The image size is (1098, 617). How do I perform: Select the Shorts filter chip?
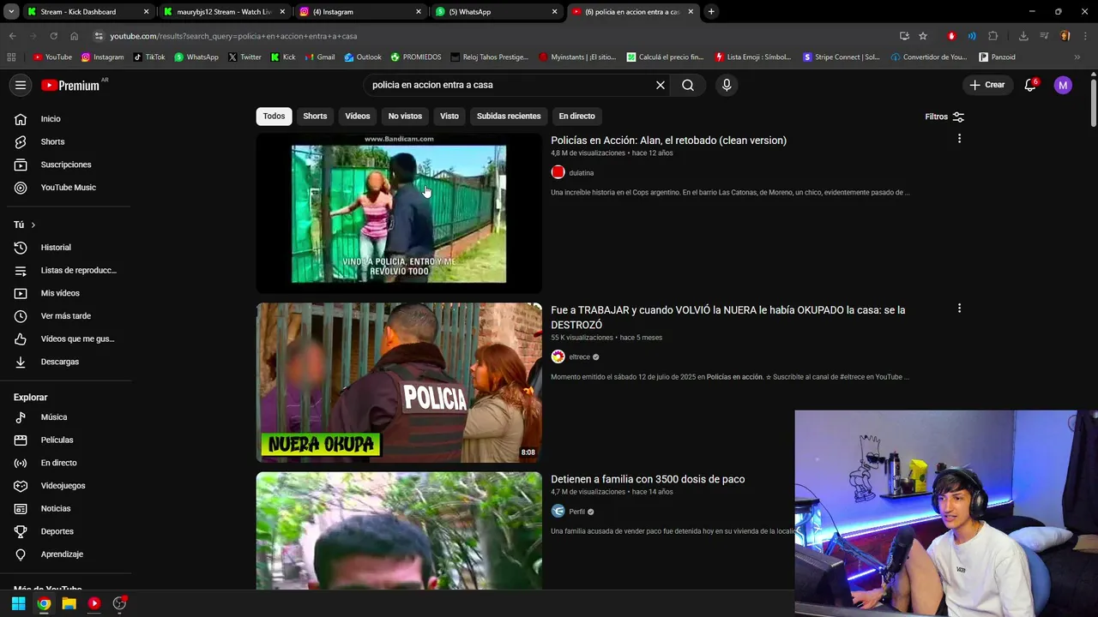(315, 116)
